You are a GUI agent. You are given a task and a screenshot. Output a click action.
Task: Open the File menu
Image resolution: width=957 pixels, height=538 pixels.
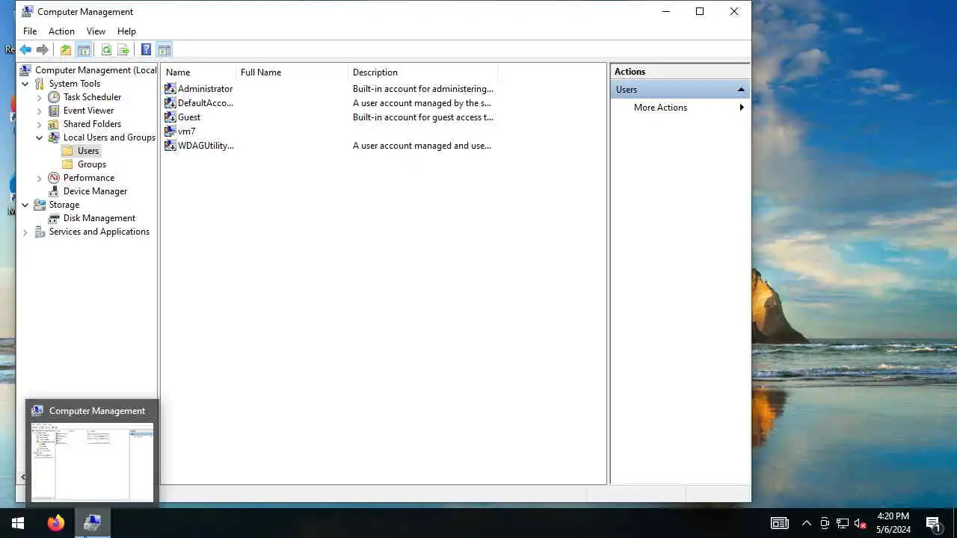tap(30, 31)
